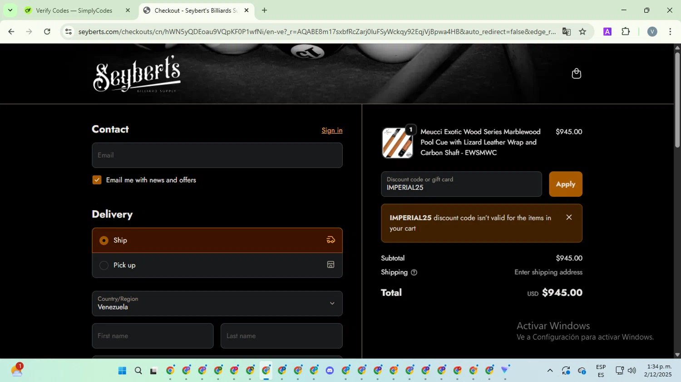View site information icon in address bar
Viewport: 681px width, 382px height.
pyautogui.click(x=69, y=32)
